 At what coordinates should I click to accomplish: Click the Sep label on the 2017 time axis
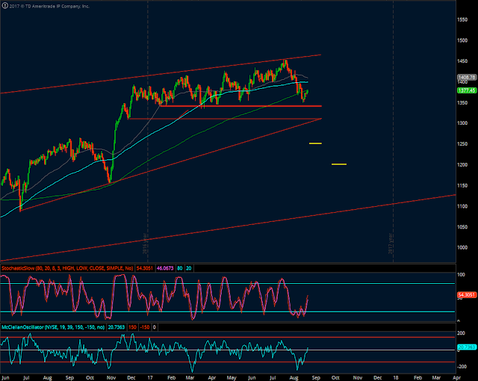pyautogui.click(x=316, y=378)
